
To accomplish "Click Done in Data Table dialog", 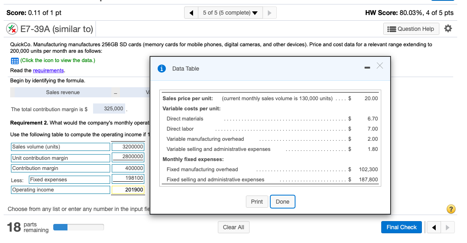I will click(x=282, y=202).
